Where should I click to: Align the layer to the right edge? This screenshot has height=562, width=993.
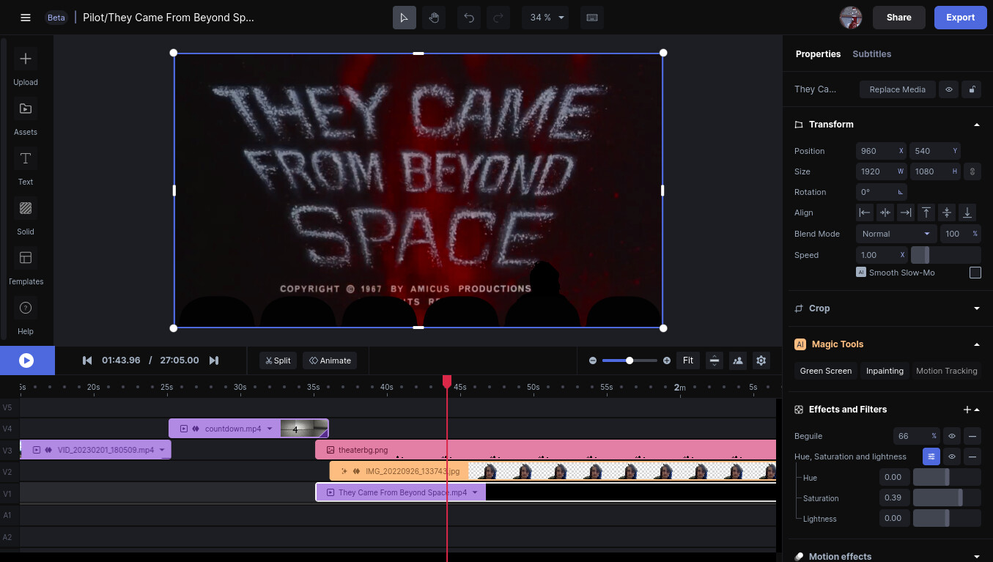[x=906, y=212]
